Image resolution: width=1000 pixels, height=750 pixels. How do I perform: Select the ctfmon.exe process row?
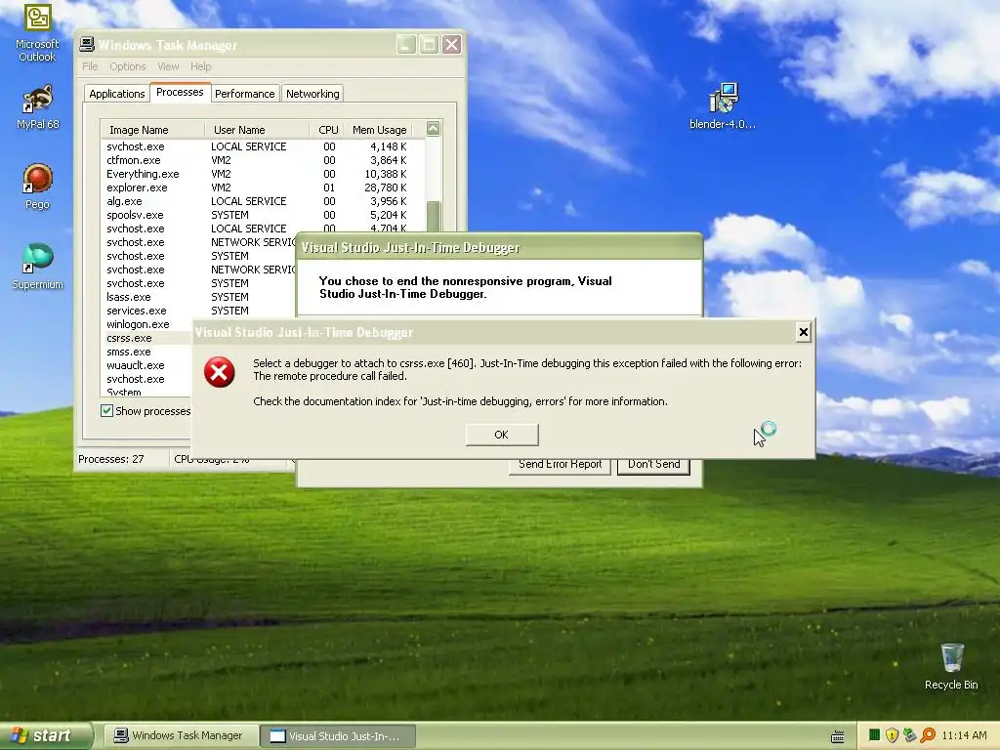(262, 160)
